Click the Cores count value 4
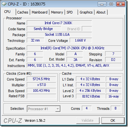 coord(87,108)
